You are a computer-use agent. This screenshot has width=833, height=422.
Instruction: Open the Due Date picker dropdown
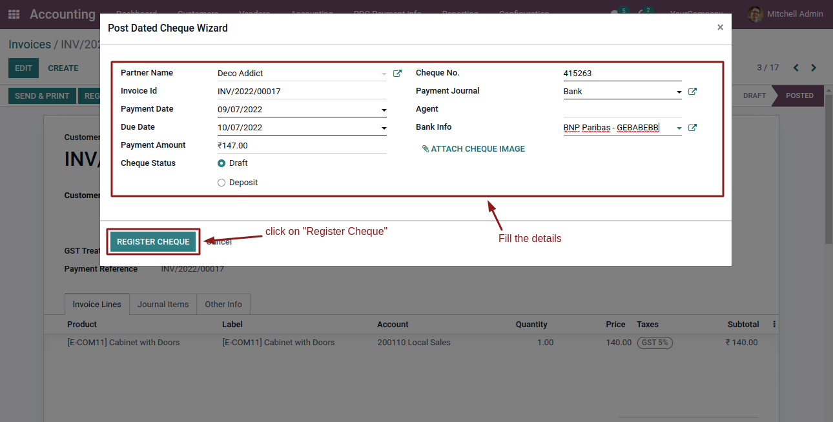[384, 128]
